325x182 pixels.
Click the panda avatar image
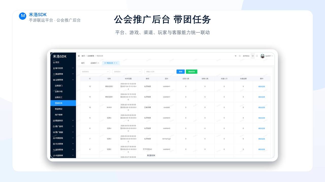(x=262, y=56)
